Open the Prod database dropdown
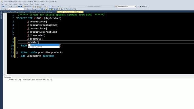Image resolution: width=194 pixels, height=109 pixels. 15,9
